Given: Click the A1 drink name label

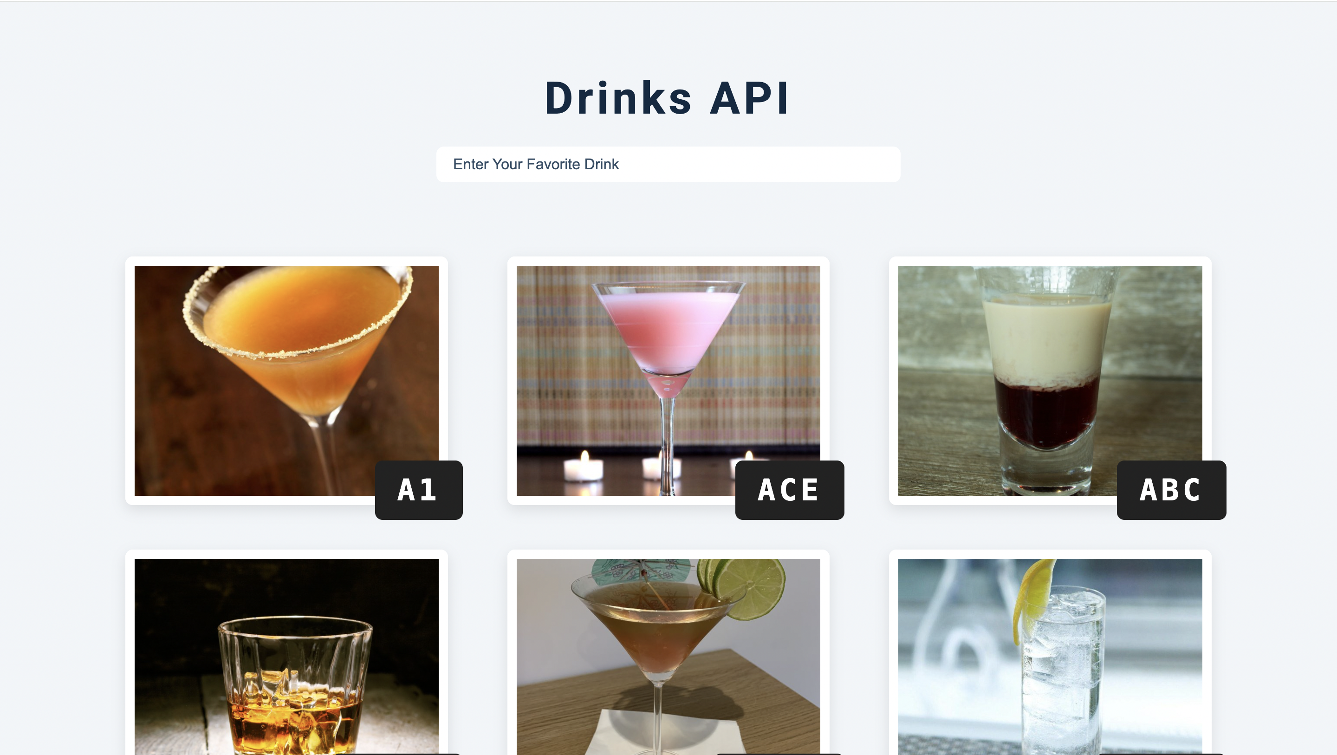Looking at the screenshot, I should [419, 490].
